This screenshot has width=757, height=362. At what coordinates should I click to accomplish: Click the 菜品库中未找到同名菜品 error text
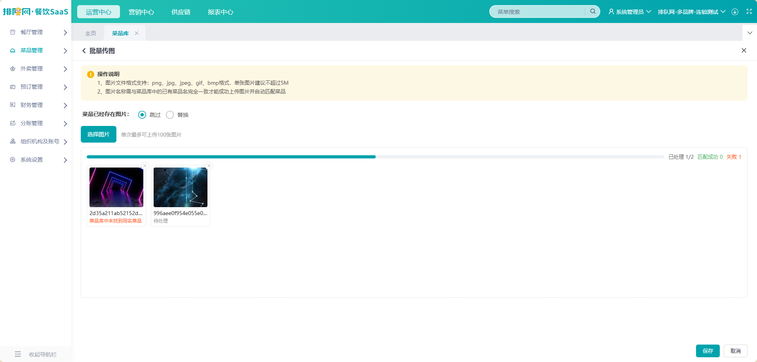point(116,221)
